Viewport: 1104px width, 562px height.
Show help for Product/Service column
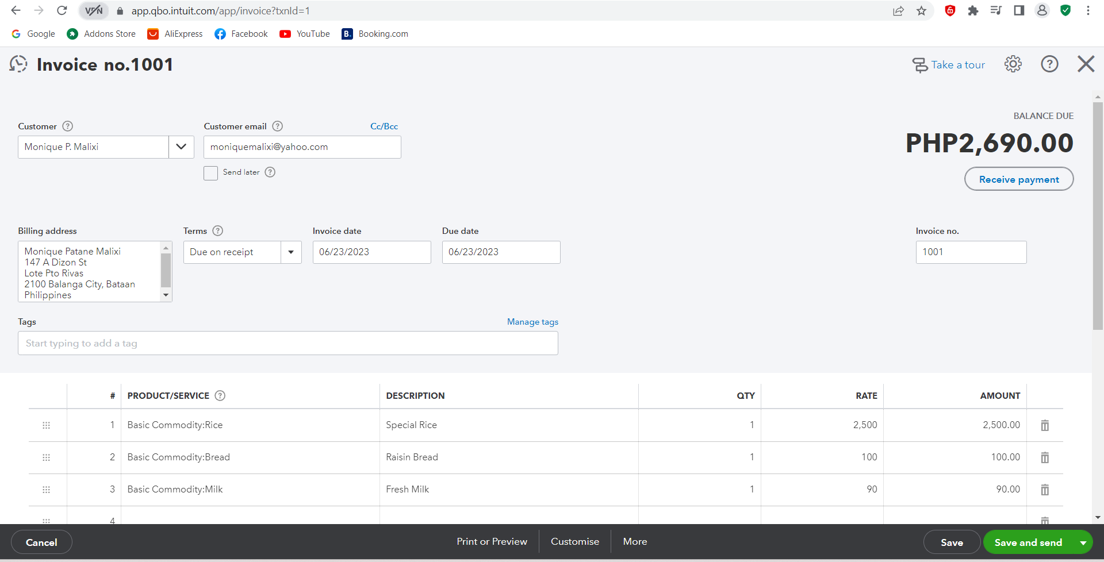(220, 395)
